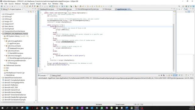This screenshot has width=195, height=110.
Task: Open GitHub Desktop from the taskbar
Action: tap(107, 108)
